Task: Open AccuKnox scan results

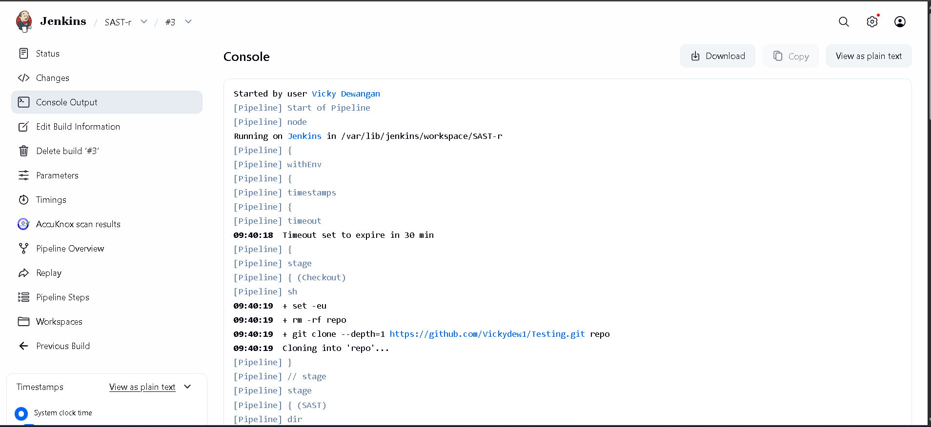Action: click(107, 224)
